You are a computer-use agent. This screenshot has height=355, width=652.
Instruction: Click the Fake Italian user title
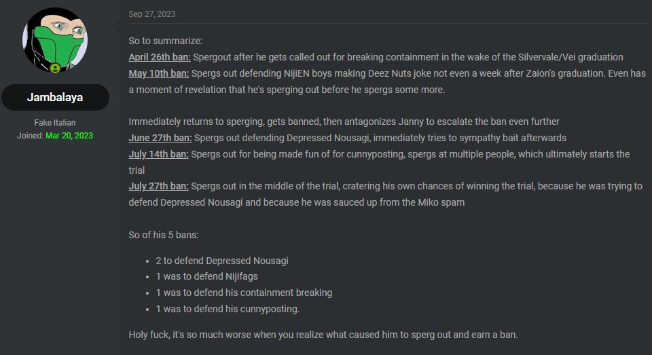coord(55,123)
